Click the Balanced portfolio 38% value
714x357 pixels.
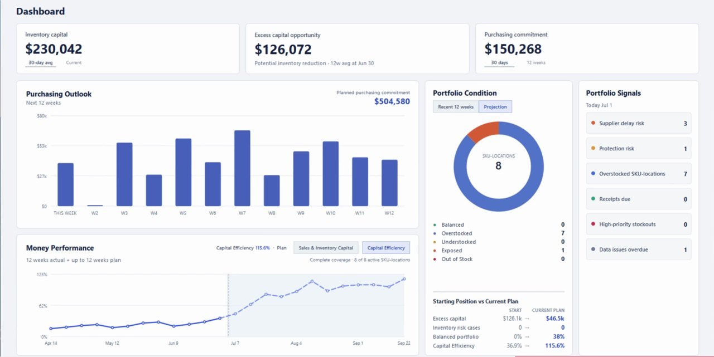pos(558,336)
